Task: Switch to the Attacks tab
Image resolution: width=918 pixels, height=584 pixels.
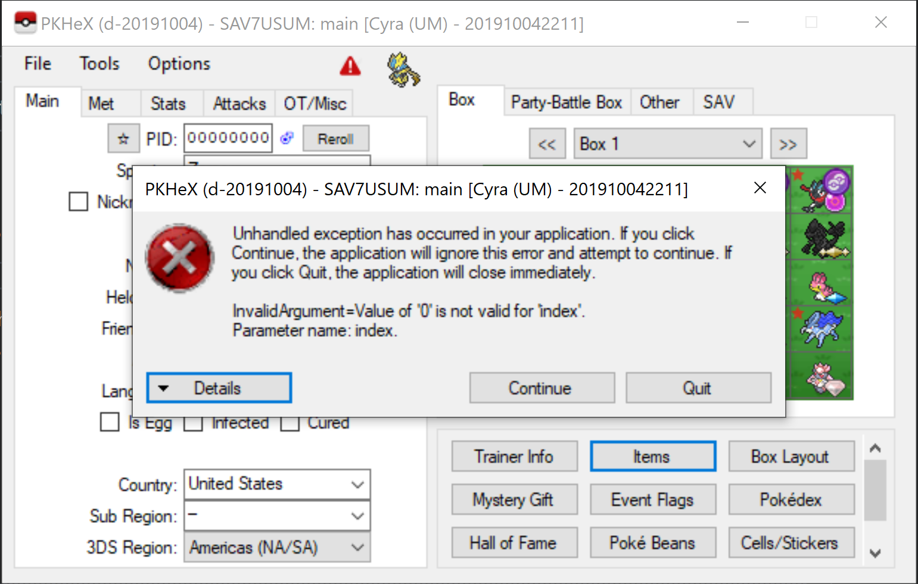Action: tap(239, 104)
